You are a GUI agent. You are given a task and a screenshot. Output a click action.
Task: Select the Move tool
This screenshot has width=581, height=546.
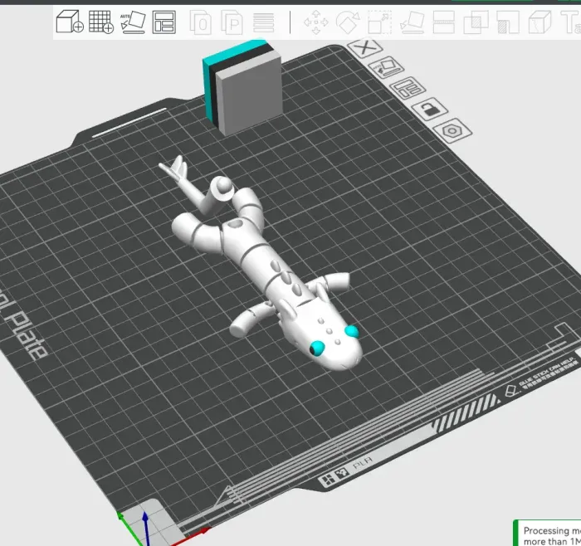[315, 22]
